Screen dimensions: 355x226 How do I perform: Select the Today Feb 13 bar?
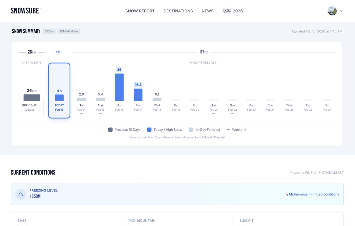click(x=59, y=98)
